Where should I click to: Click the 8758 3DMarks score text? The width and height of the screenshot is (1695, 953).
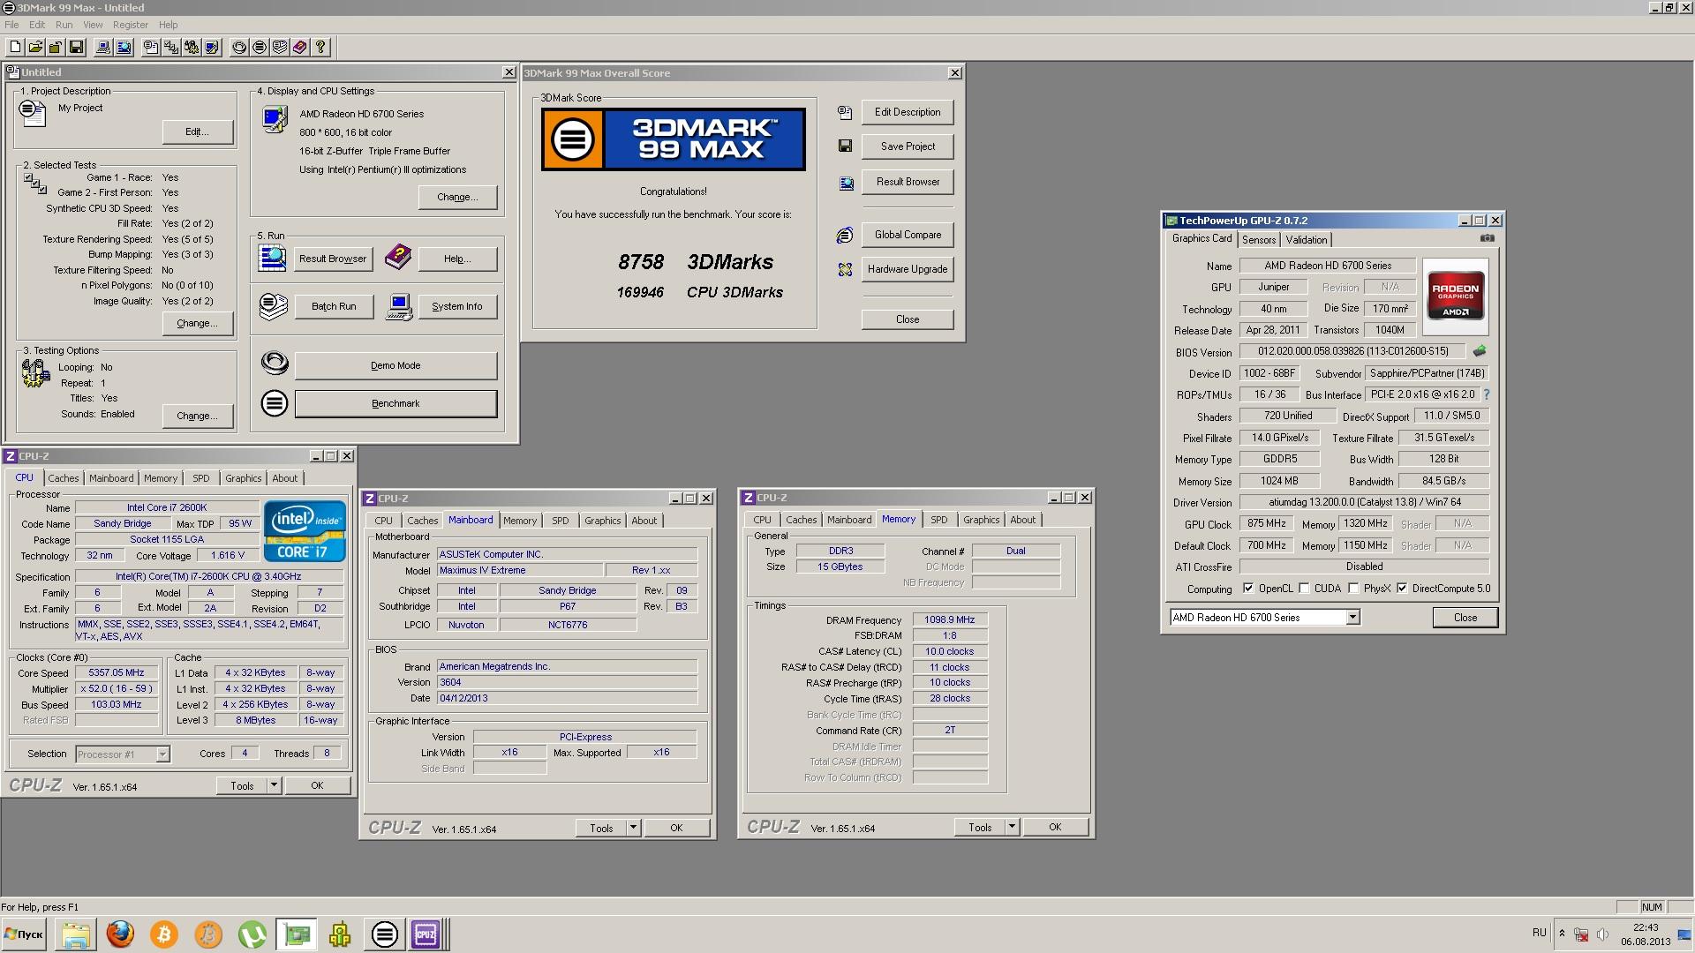click(x=695, y=262)
